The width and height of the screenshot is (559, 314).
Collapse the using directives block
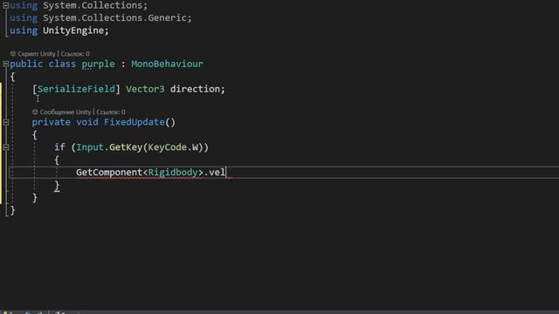pos(6,5)
